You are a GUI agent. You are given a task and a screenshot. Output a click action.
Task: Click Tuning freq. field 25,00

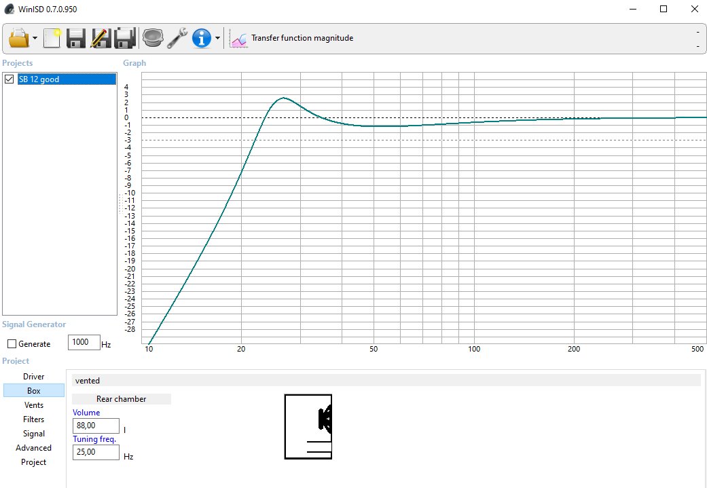(96, 453)
